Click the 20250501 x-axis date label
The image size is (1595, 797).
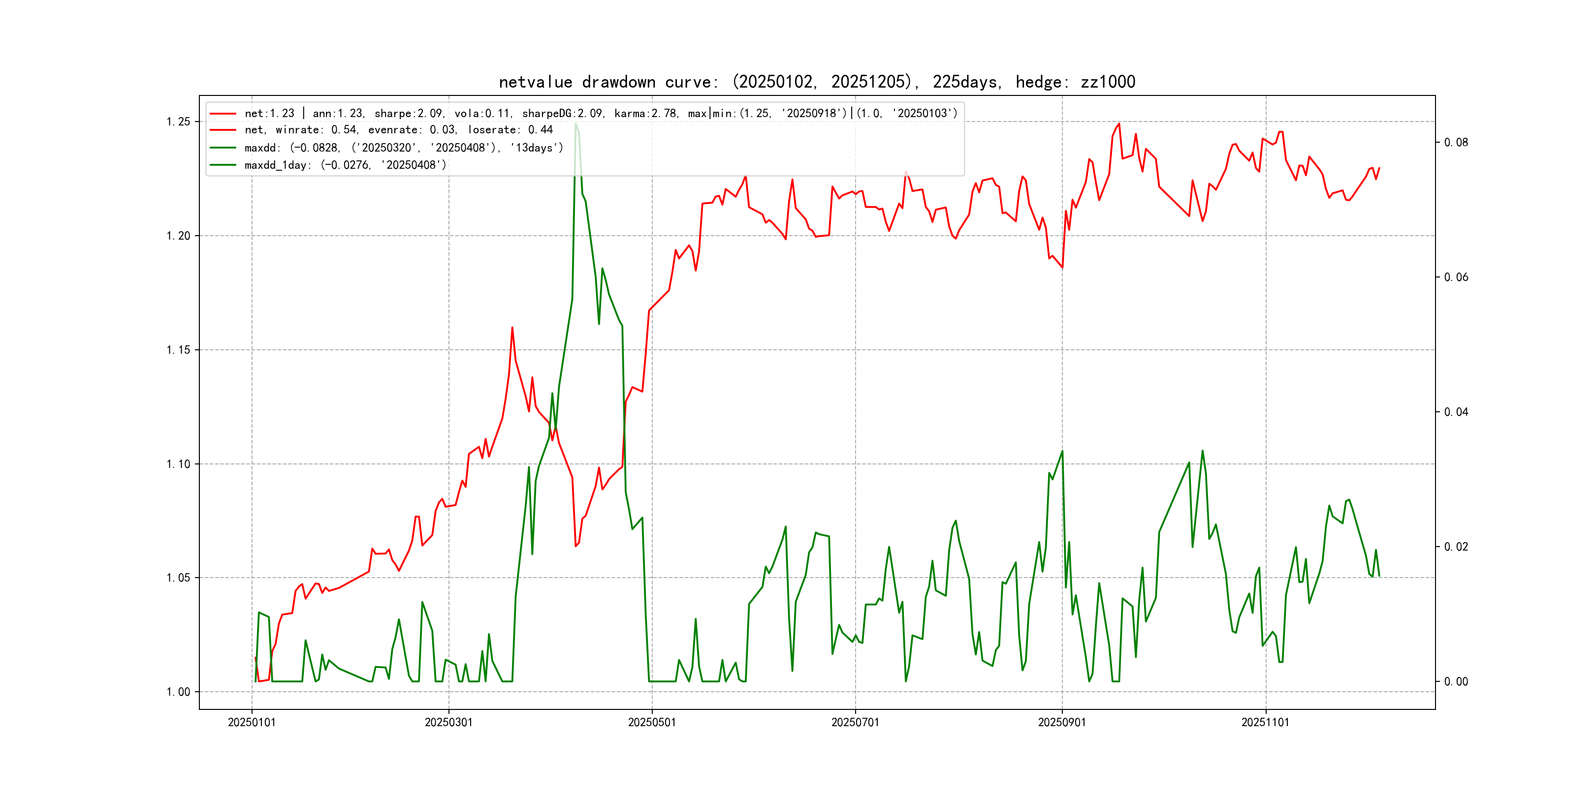[x=651, y=723]
